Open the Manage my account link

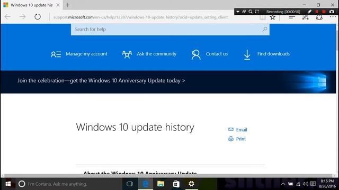pos(86,54)
